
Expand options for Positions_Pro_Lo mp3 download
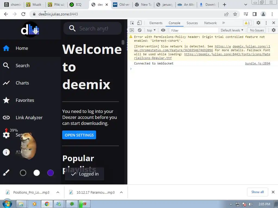click(x=58, y=192)
